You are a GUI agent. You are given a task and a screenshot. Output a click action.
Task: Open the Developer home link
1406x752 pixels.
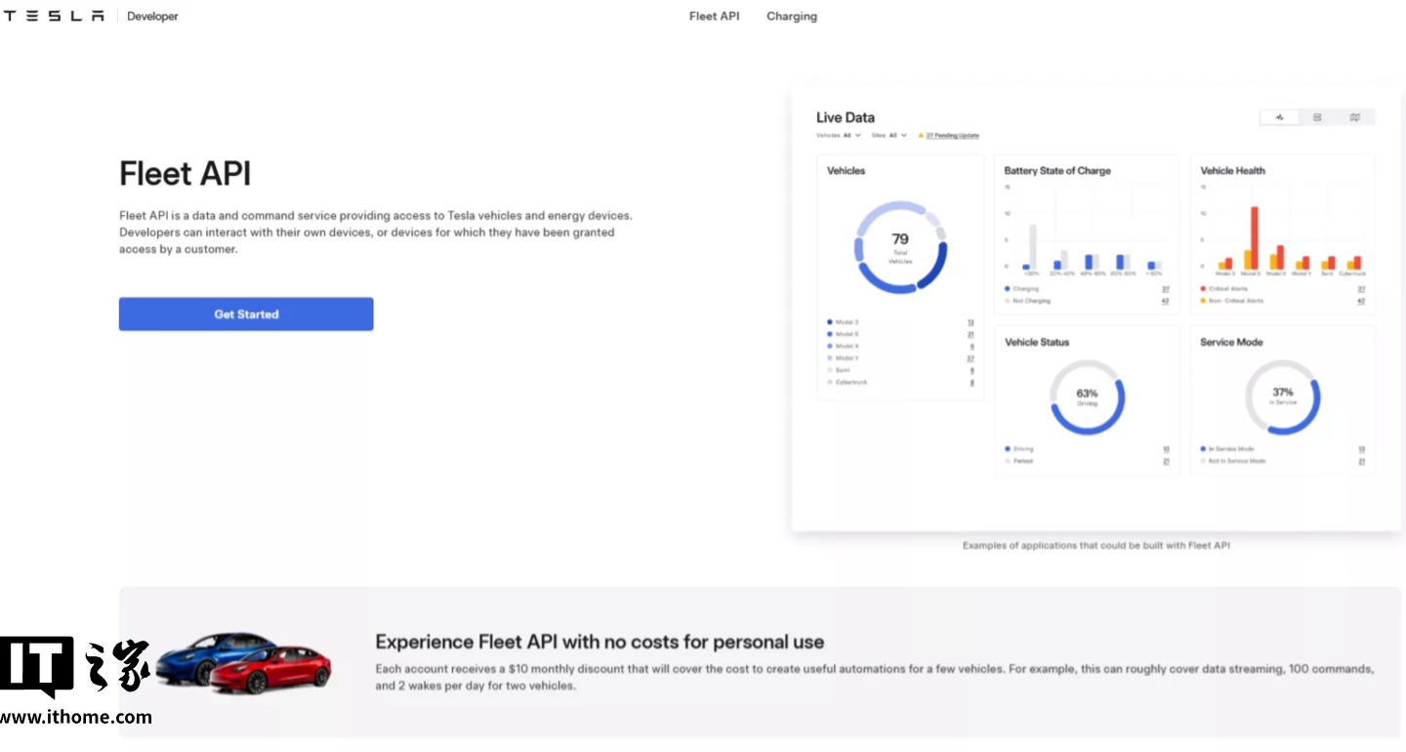[152, 17]
